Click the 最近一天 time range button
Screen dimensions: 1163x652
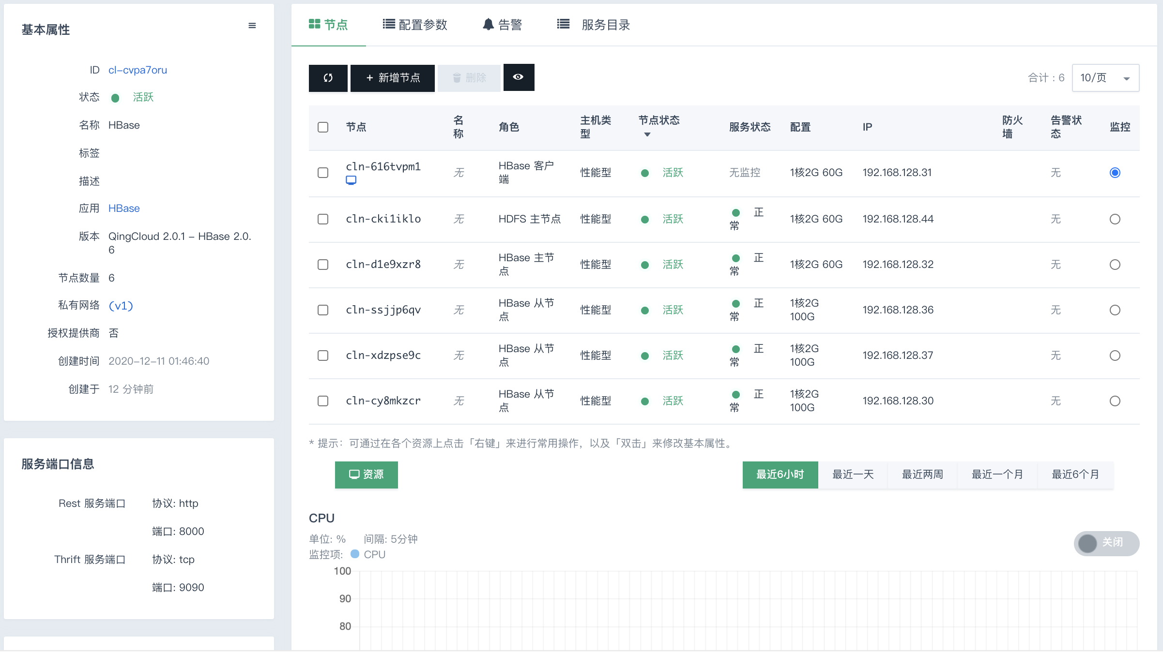click(852, 474)
